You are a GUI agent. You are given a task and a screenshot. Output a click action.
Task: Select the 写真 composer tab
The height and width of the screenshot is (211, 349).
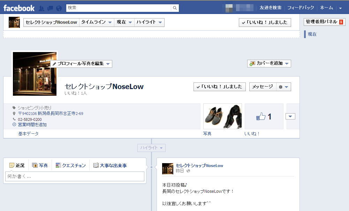pyautogui.click(x=40, y=165)
